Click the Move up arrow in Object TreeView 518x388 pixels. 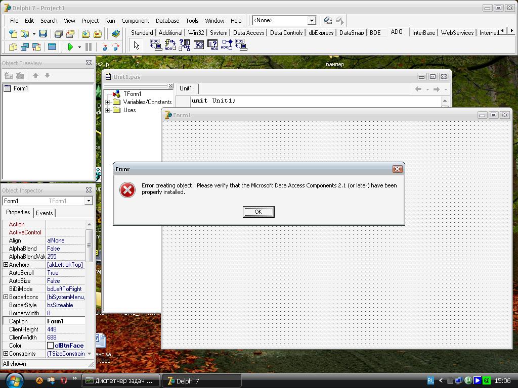(36, 76)
